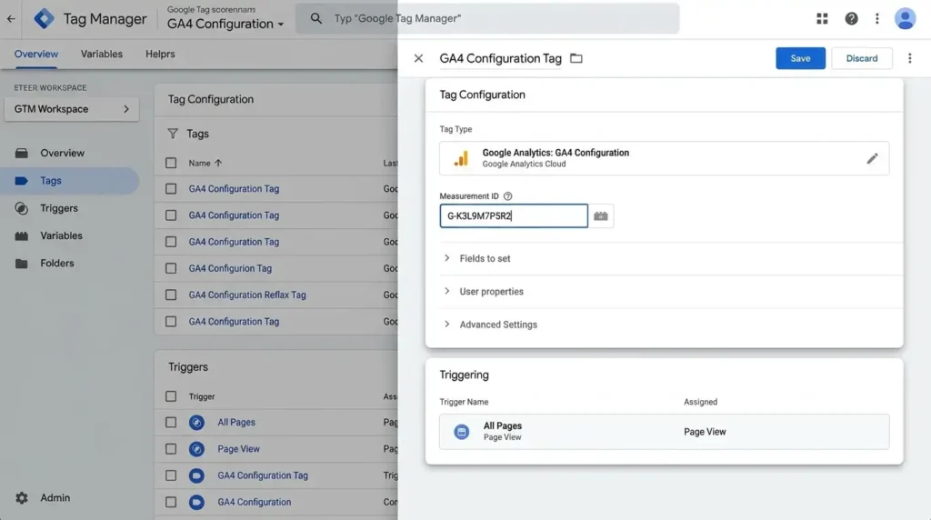Viewport: 931px width, 520px height.
Task: Discard the tag changes
Action: [862, 58]
